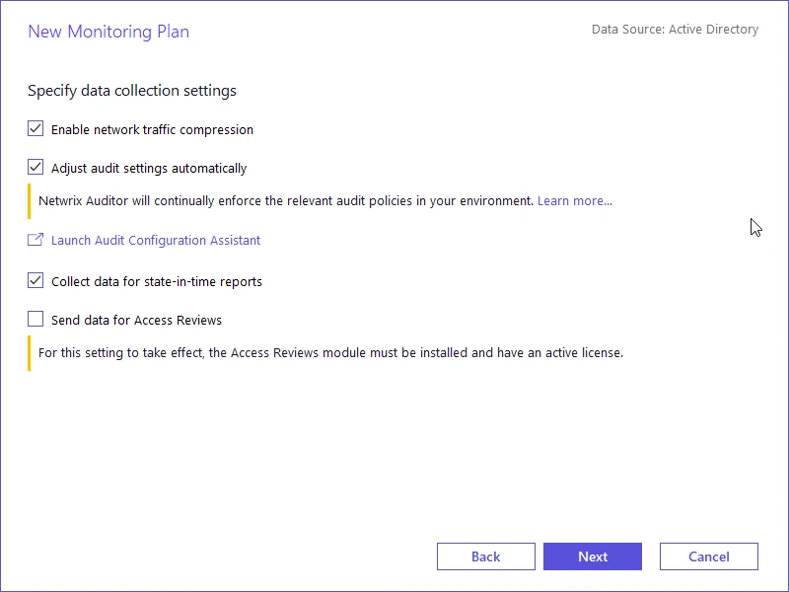This screenshot has width=789, height=592.
Task: Disable Adjust audit settings automatically
Action: [x=36, y=167]
